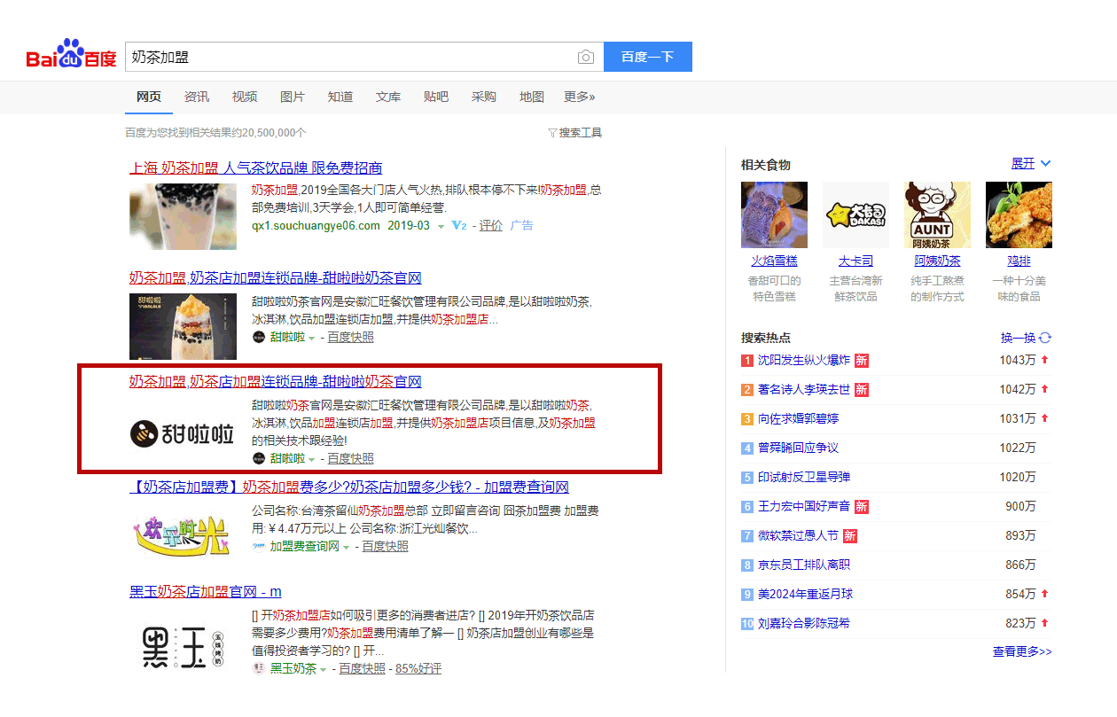The image size is (1117, 717).
Task: Open 百度快照 for the 黑玉奶茶 result
Action: pos(363,669)
